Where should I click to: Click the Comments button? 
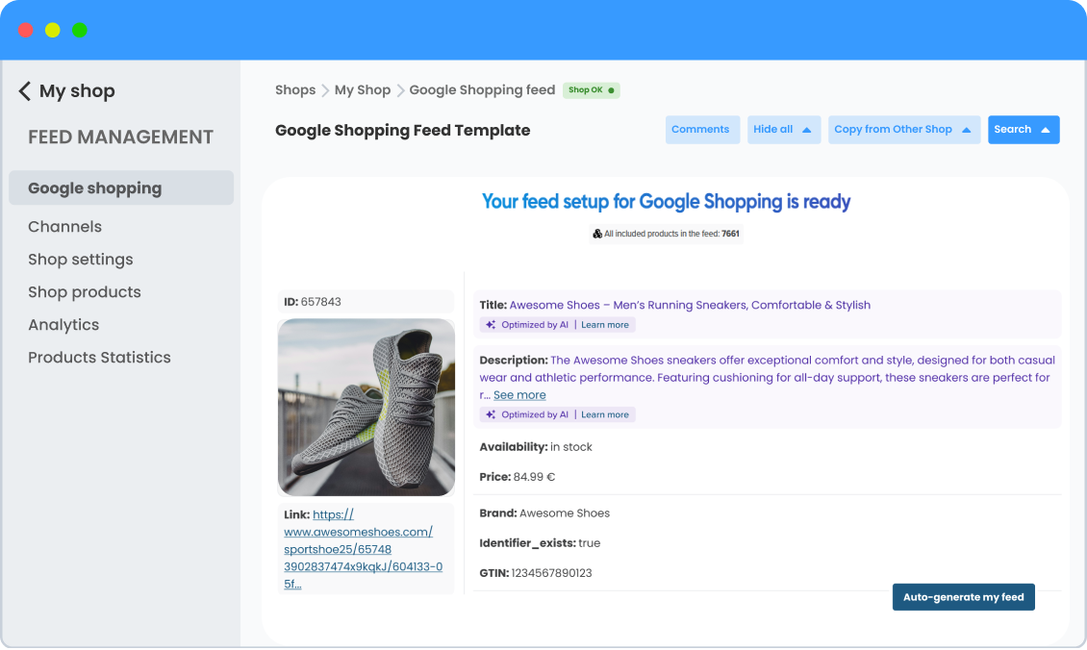[x=702, y=129]
